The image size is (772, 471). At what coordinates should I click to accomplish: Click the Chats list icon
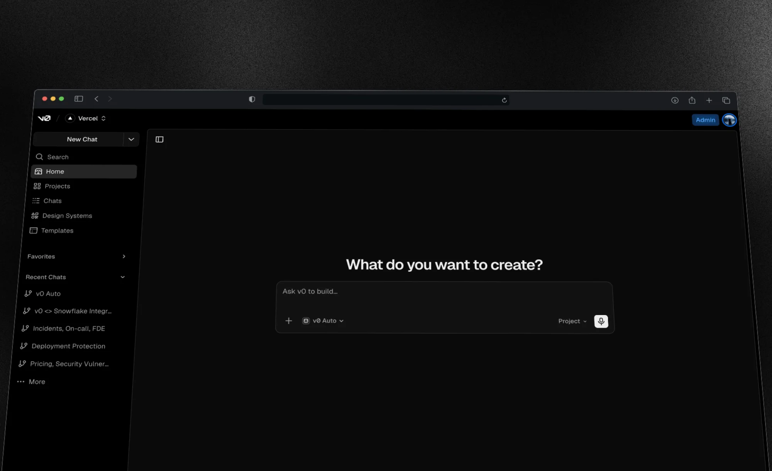[x=36, y=201]
